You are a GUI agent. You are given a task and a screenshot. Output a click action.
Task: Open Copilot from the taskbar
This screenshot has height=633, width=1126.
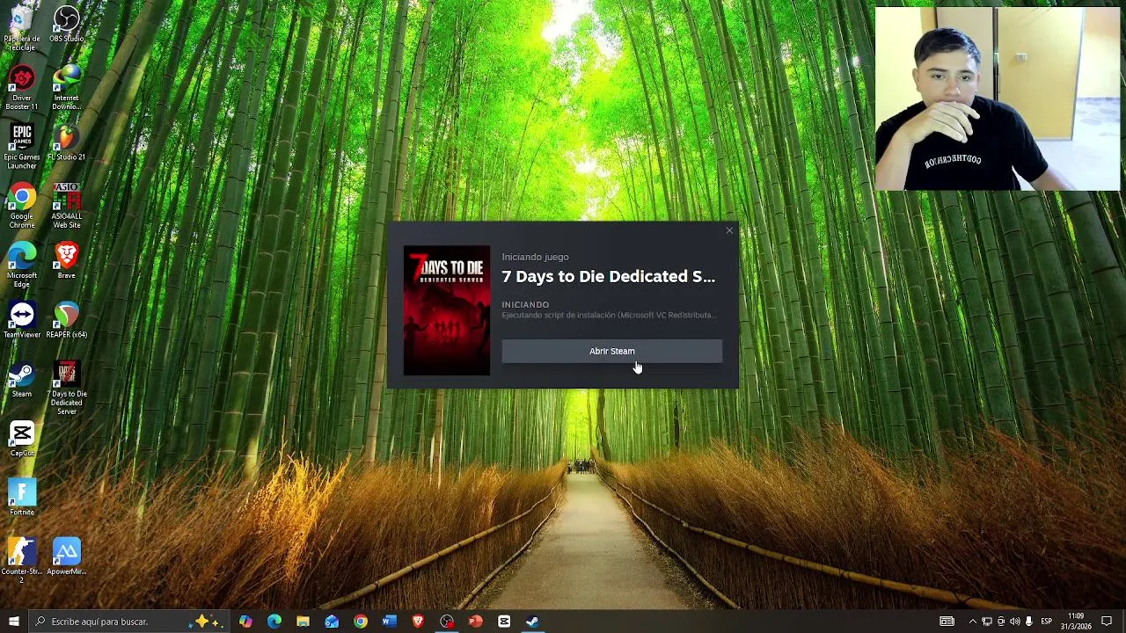click(x=245, y=622)
